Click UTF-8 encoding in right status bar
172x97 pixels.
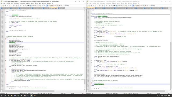(158, 93)
